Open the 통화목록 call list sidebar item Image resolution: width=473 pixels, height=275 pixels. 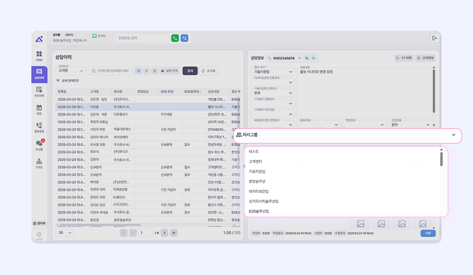click(x=39, y=128)
